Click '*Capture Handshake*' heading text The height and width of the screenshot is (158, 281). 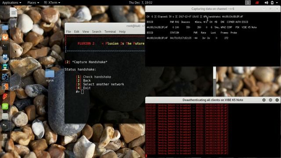point(90,62)
